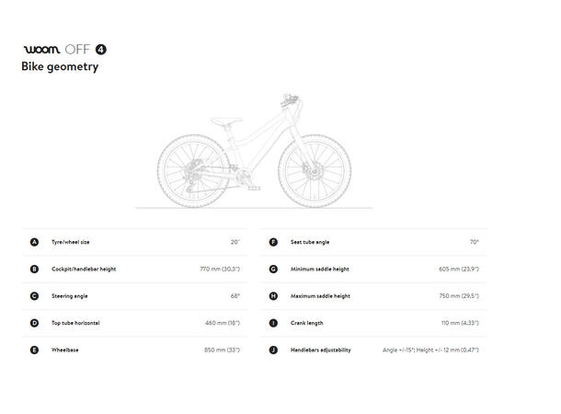Click the letter D marker icon

coord(34,323)
